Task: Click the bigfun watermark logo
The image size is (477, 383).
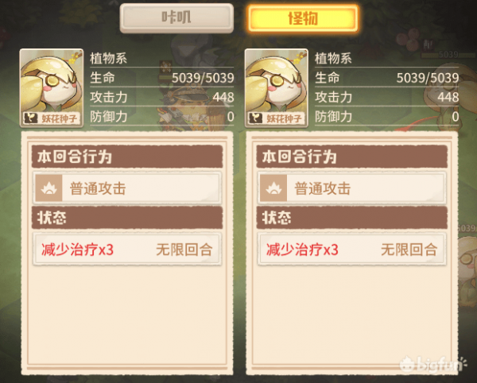Action: 432,364
